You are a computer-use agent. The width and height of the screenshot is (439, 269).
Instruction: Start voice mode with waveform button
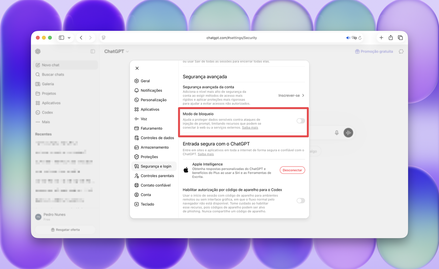[348, 133]
